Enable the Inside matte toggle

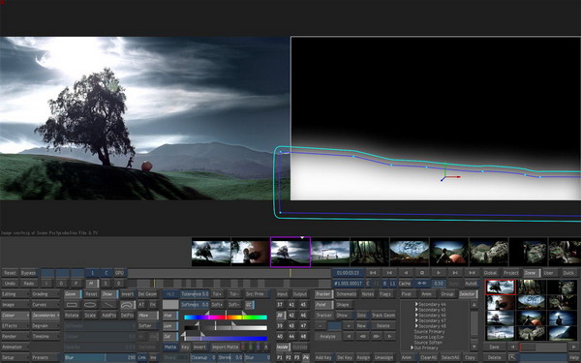283,348
